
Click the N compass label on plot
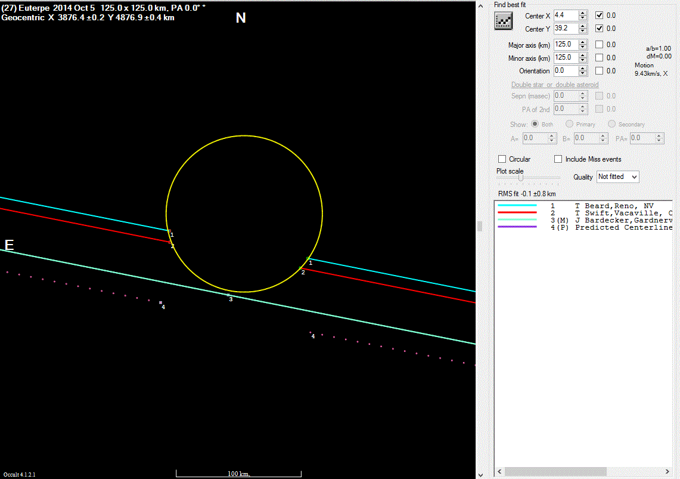[x=241, y=18]
